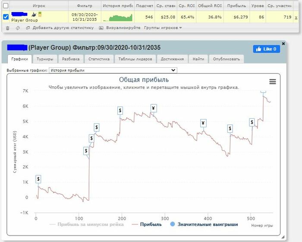Click the $ marker near the 3K level
Screen dimensions: 302x242
pyautogui.click(x=86, y=151)
